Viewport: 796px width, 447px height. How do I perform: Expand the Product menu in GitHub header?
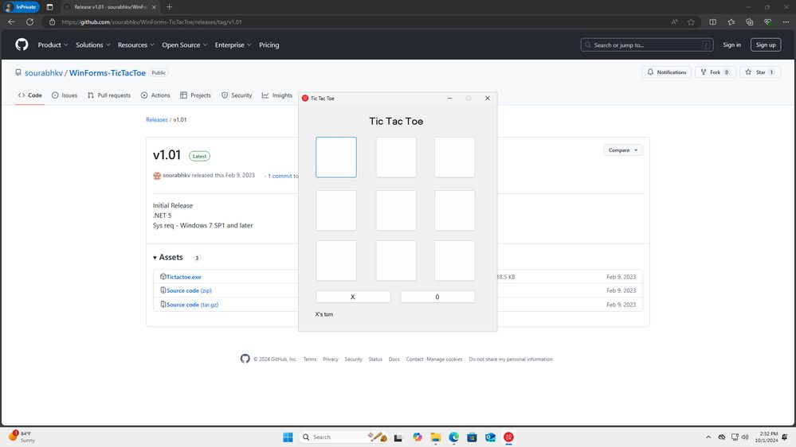53,45
